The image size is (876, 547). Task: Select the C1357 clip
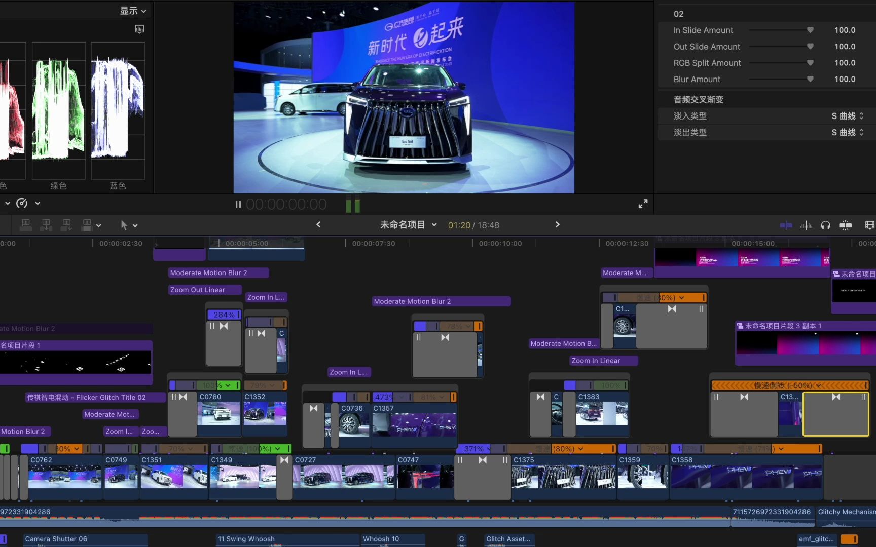(x=414, y=425)
